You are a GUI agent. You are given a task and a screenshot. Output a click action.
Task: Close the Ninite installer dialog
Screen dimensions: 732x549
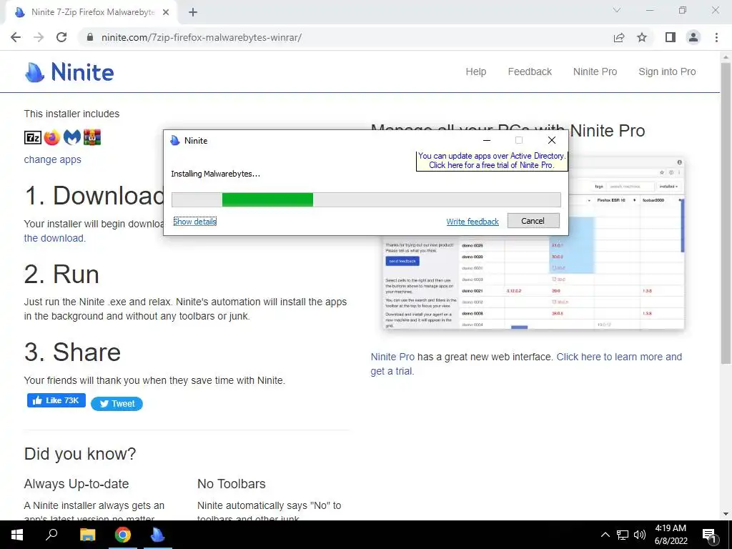pyautogui.click(x=552, y=140)
